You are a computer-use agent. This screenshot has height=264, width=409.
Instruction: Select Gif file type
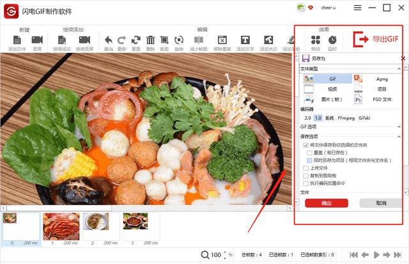point(328,79)
